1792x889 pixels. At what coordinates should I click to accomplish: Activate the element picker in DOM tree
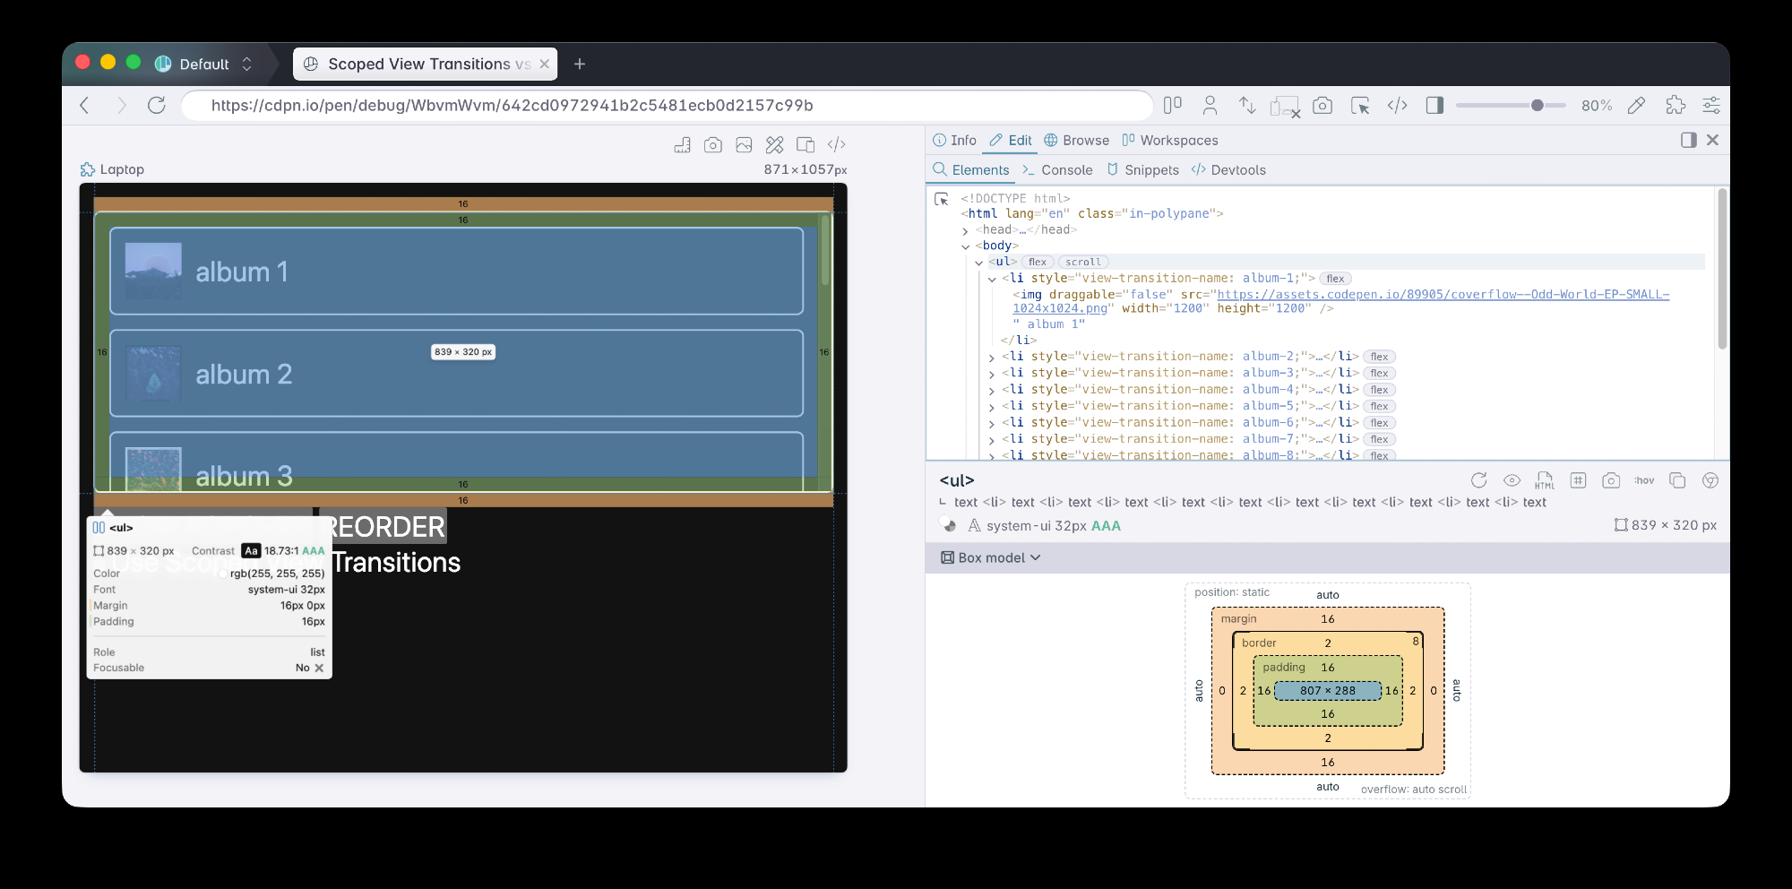[x=942, y=199]
